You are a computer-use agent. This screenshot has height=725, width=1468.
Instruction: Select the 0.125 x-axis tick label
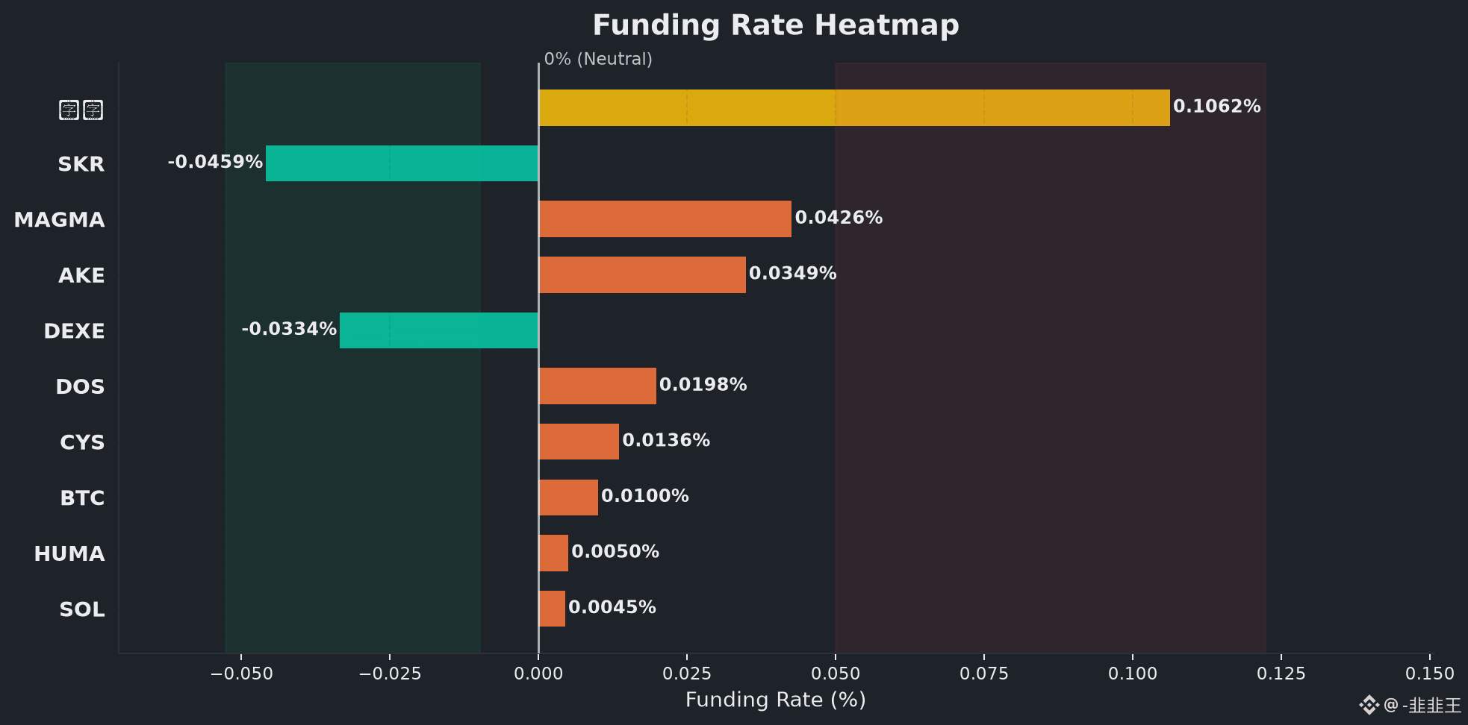1281,674
